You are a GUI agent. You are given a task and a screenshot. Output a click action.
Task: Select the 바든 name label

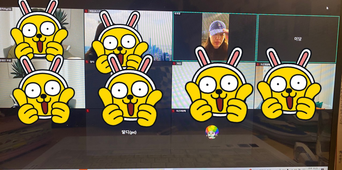click(x=179, y=64)
